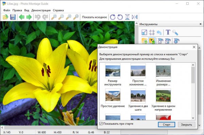
Task: Open the Файл menu
Action: pyautogui.click(x=7, y=10)
